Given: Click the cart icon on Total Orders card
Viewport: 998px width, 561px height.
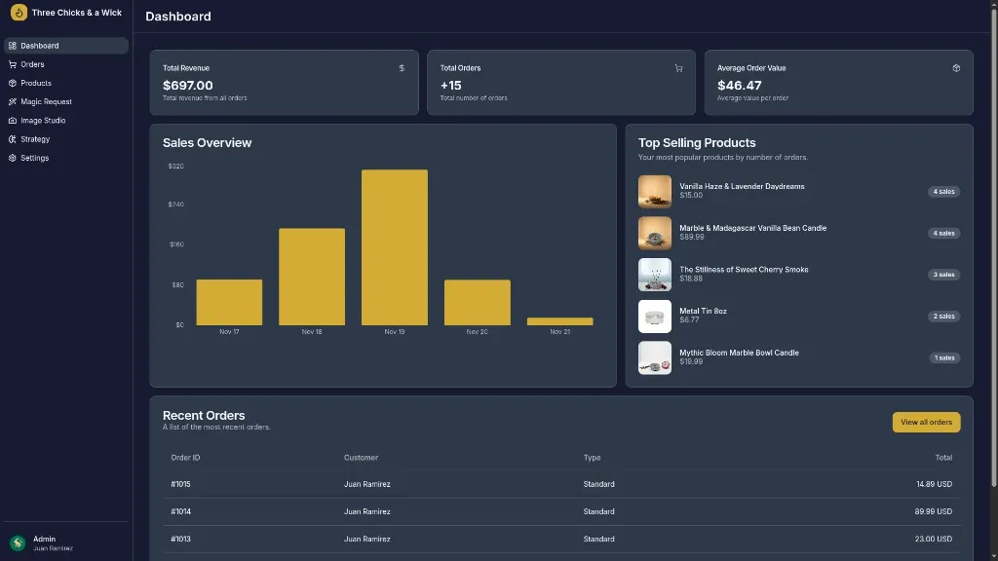Looking at the screenshot, I should click(678, 68).
